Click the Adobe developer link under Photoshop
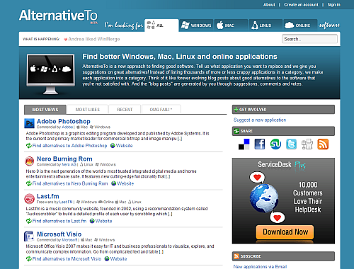354x269 pixels. (x=67, y=127)
